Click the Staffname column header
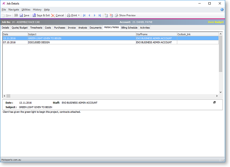The image size is (230, 167). (x=156, y=34)
